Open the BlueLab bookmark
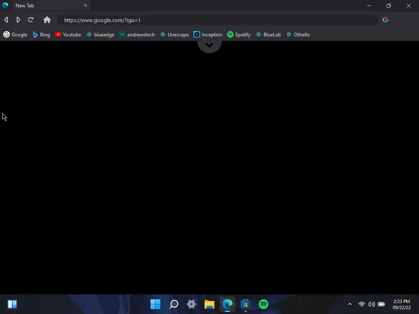 pos(268,35)
